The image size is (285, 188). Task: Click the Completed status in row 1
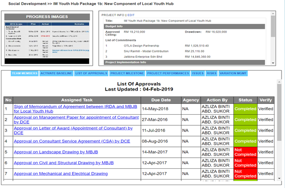(x=245, y=109)
